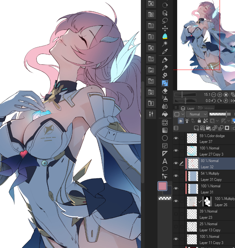235x248 pixels.
Task: Select the Eraser tool
Action: click(x=165, y=91)
